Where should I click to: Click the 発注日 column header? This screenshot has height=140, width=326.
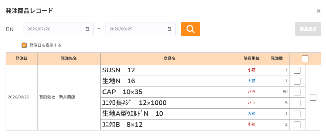(x=22, y=59)
